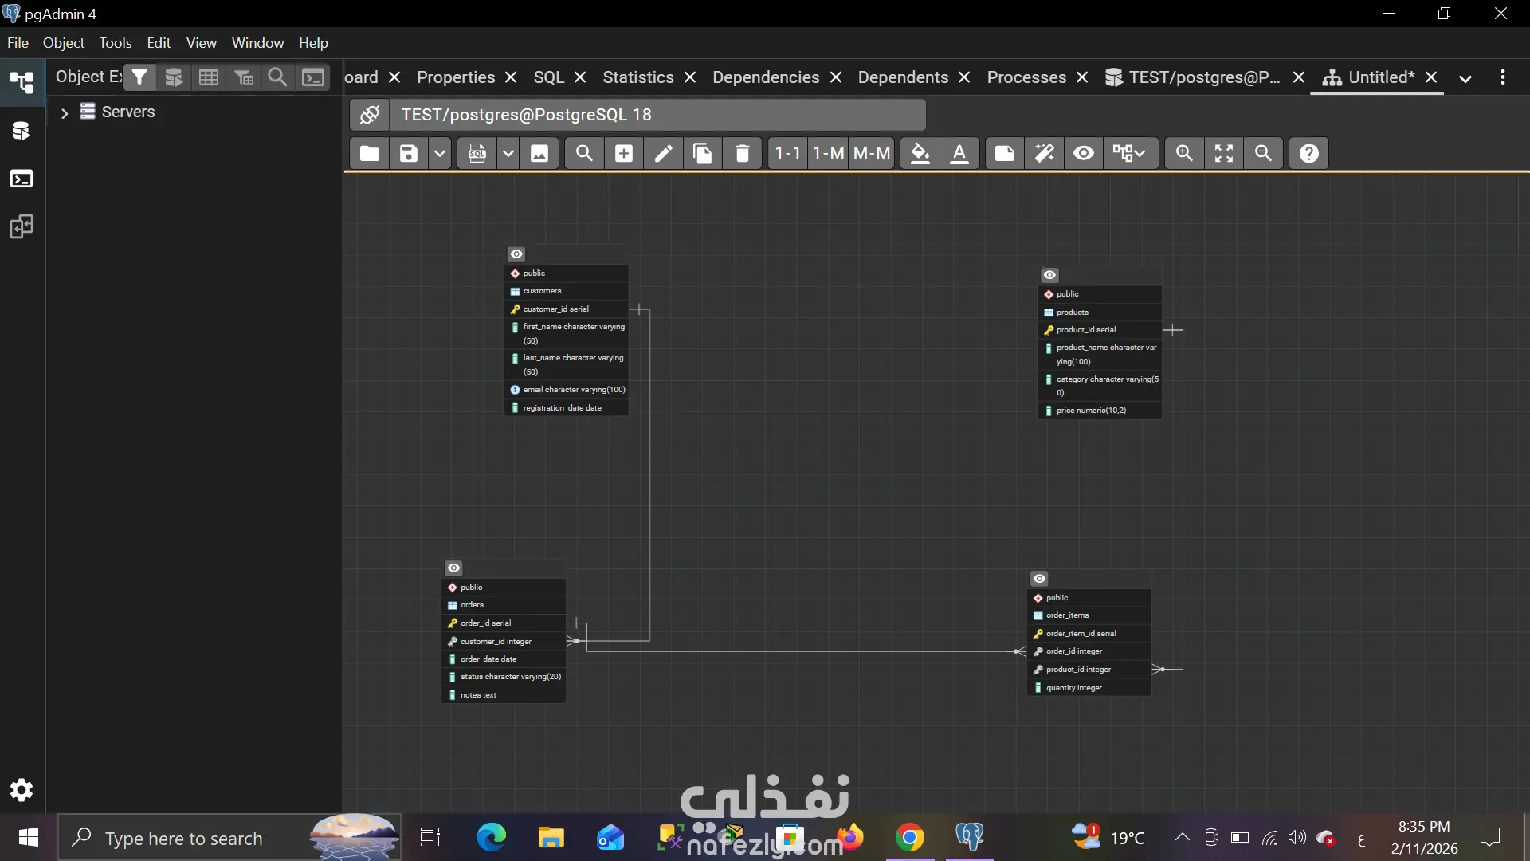Open pgAdmin settings gear in the sidebar
The height and width of the screenshot is (861, 1530).
click(22, 790)
